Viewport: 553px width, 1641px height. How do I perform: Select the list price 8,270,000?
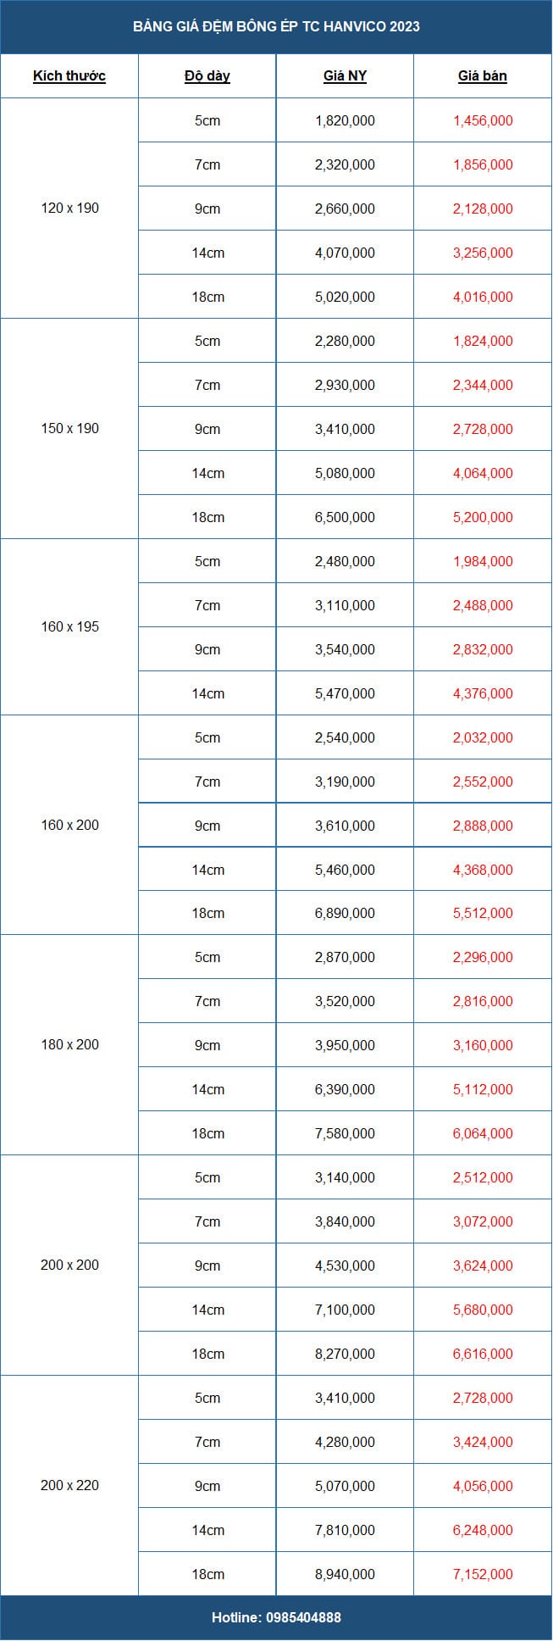pyautogui.click(x=345, y=1355)
